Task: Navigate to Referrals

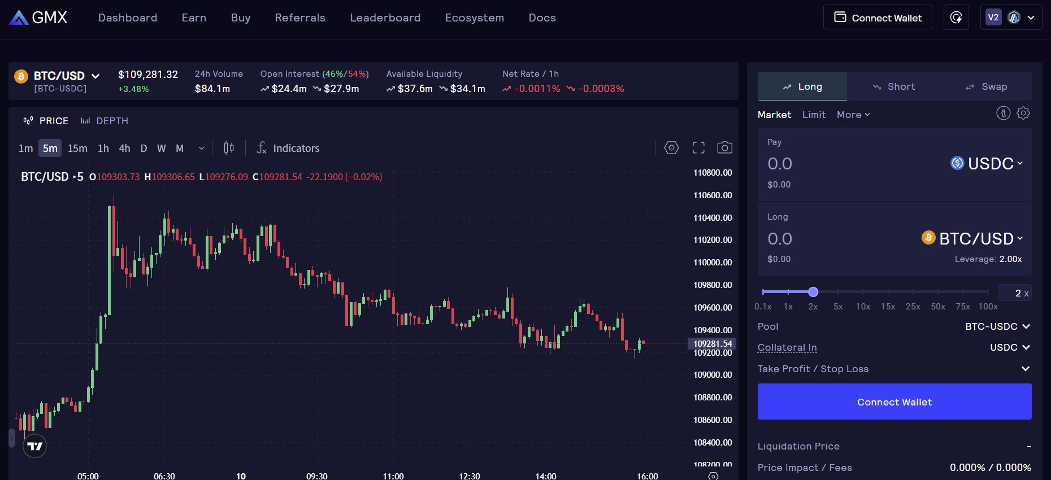Action: click(300, 18)
